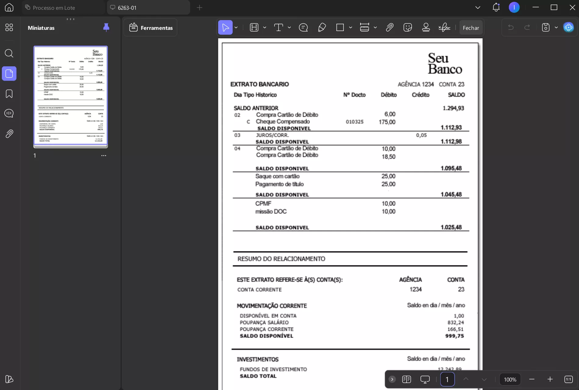This screenshot has height=390, width=579.
Task: Expand the text tool options dropdown
Action: (x=289, y=27)
